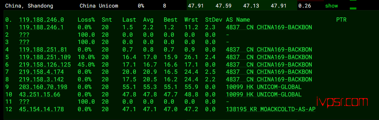Select the 10.0% loss value at hop 5
This screenshot has width=379, height=120.
pyautogui.click(x=86, y=57)
